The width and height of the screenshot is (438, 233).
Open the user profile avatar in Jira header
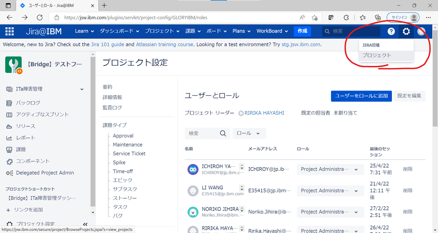click(x=421, y=31)
